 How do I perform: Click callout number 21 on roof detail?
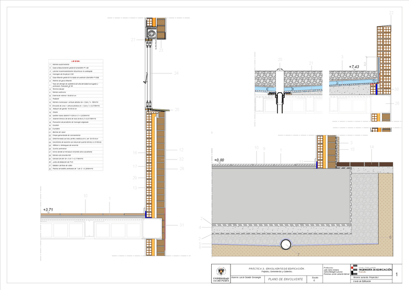pyautogui.click(x=311, y=63)
